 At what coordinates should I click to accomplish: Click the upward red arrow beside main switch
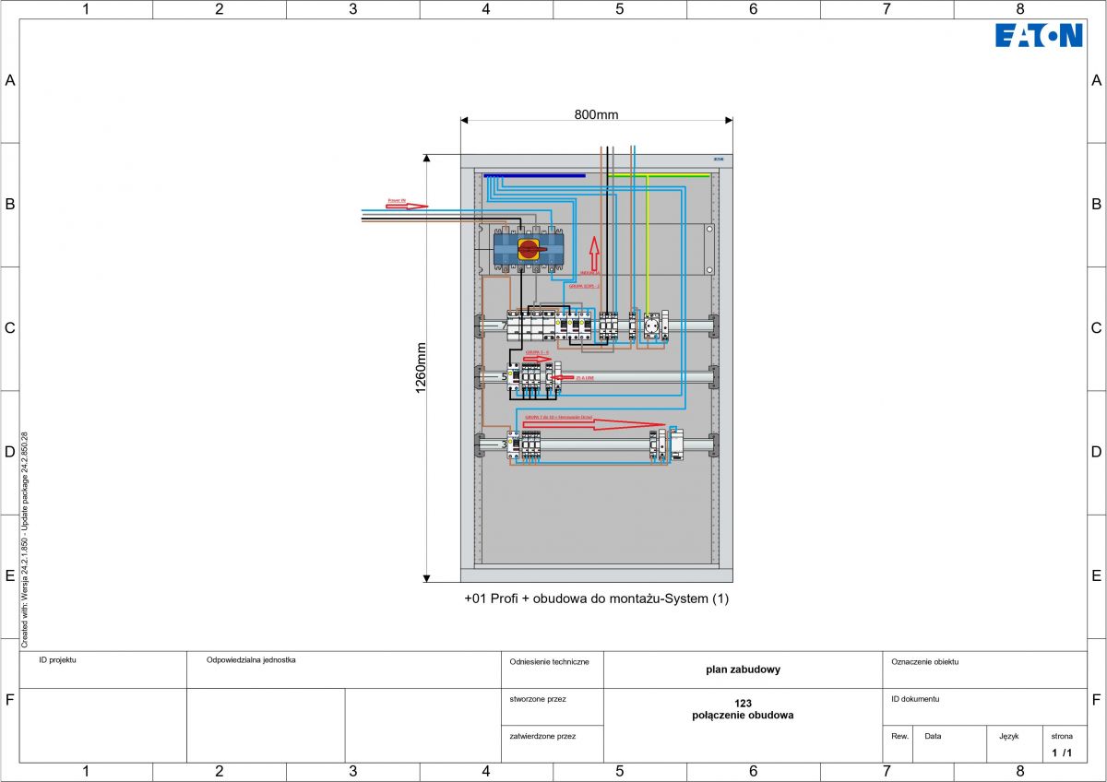pyautogui.click(x=594, y=252)
